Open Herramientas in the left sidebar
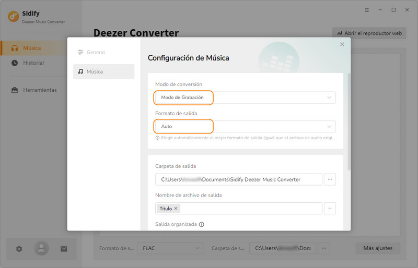This screenshot has height=268, width=418. point(33,90)
